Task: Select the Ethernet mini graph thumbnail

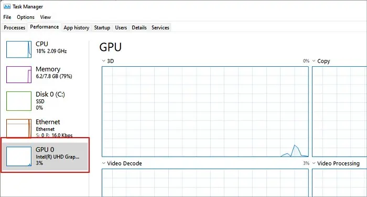Action: tap(19, 128)
